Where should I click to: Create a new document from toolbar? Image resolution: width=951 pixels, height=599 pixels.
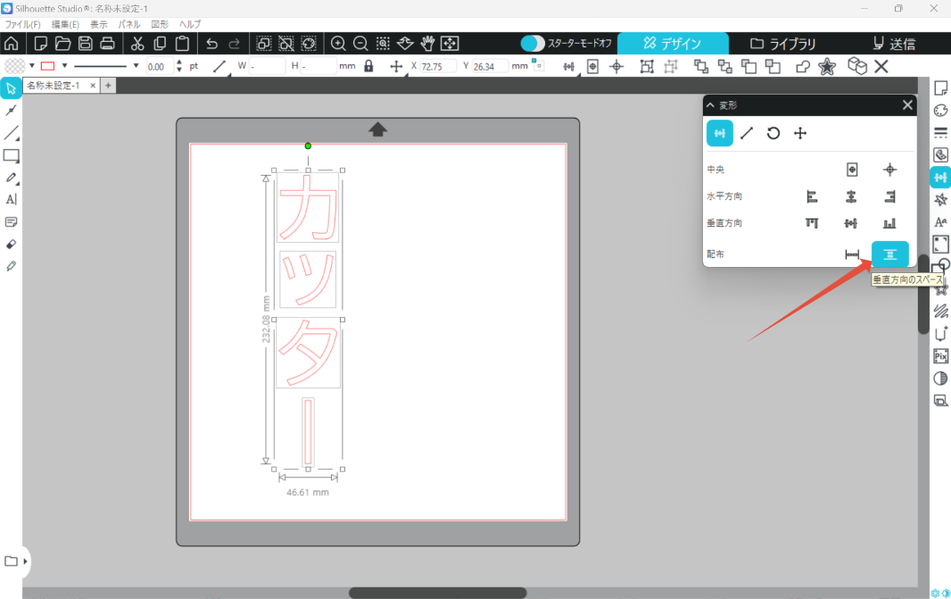pos(41,44)
